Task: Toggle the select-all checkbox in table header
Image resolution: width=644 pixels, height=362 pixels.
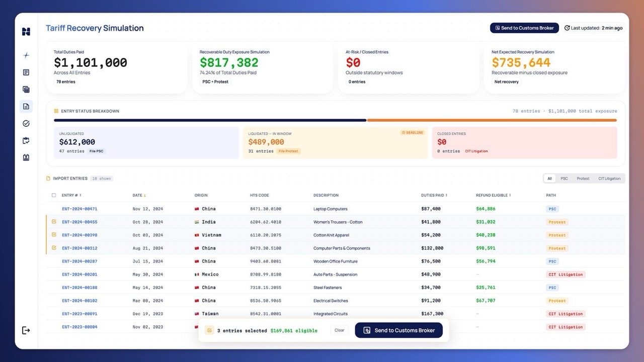Action: pyautogui.click(x=54, y=195)
